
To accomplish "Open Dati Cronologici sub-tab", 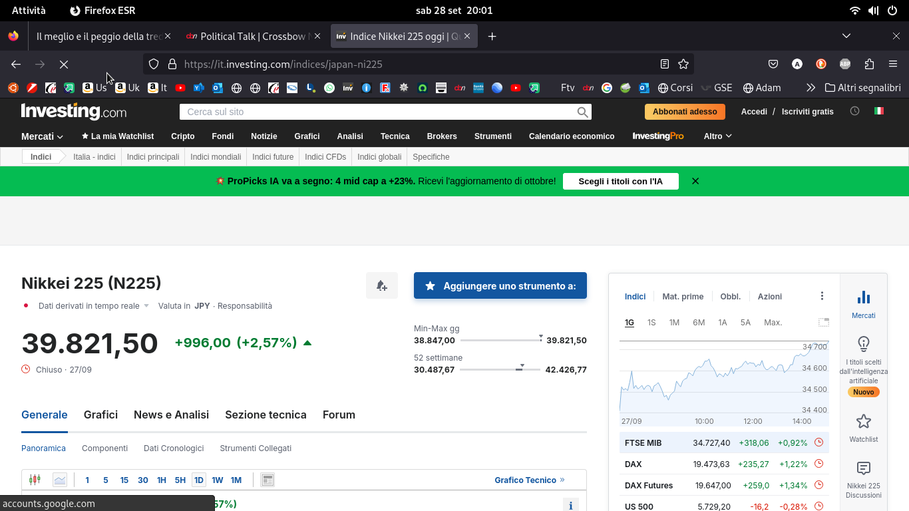I will 174,448.
